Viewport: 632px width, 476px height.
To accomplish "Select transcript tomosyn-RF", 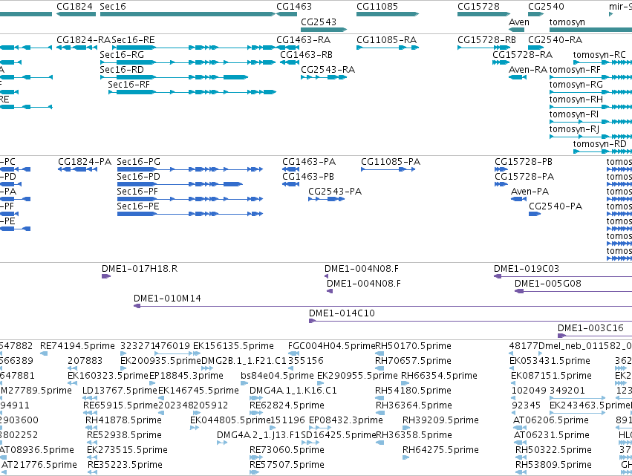I will pos(590,77).
